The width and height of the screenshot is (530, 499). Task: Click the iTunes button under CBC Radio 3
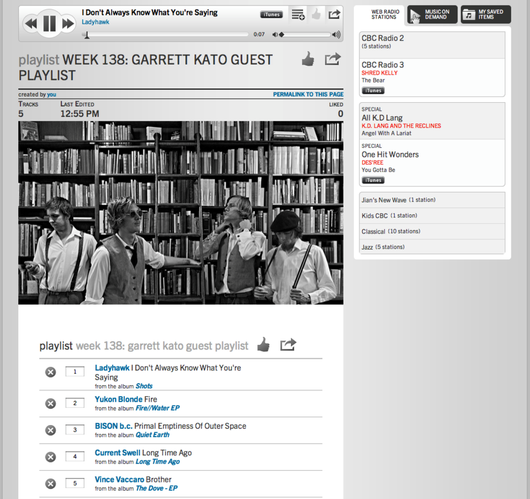click(x=373, y=91)
